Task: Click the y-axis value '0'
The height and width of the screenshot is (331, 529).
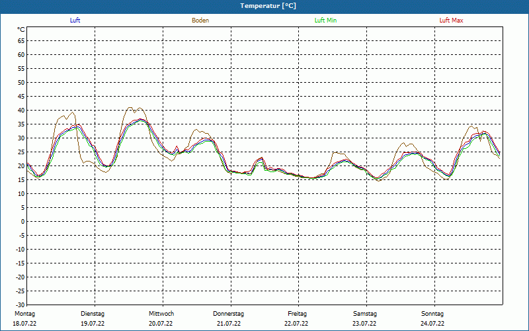Action: pyautogui.click(x=23, y=222)
